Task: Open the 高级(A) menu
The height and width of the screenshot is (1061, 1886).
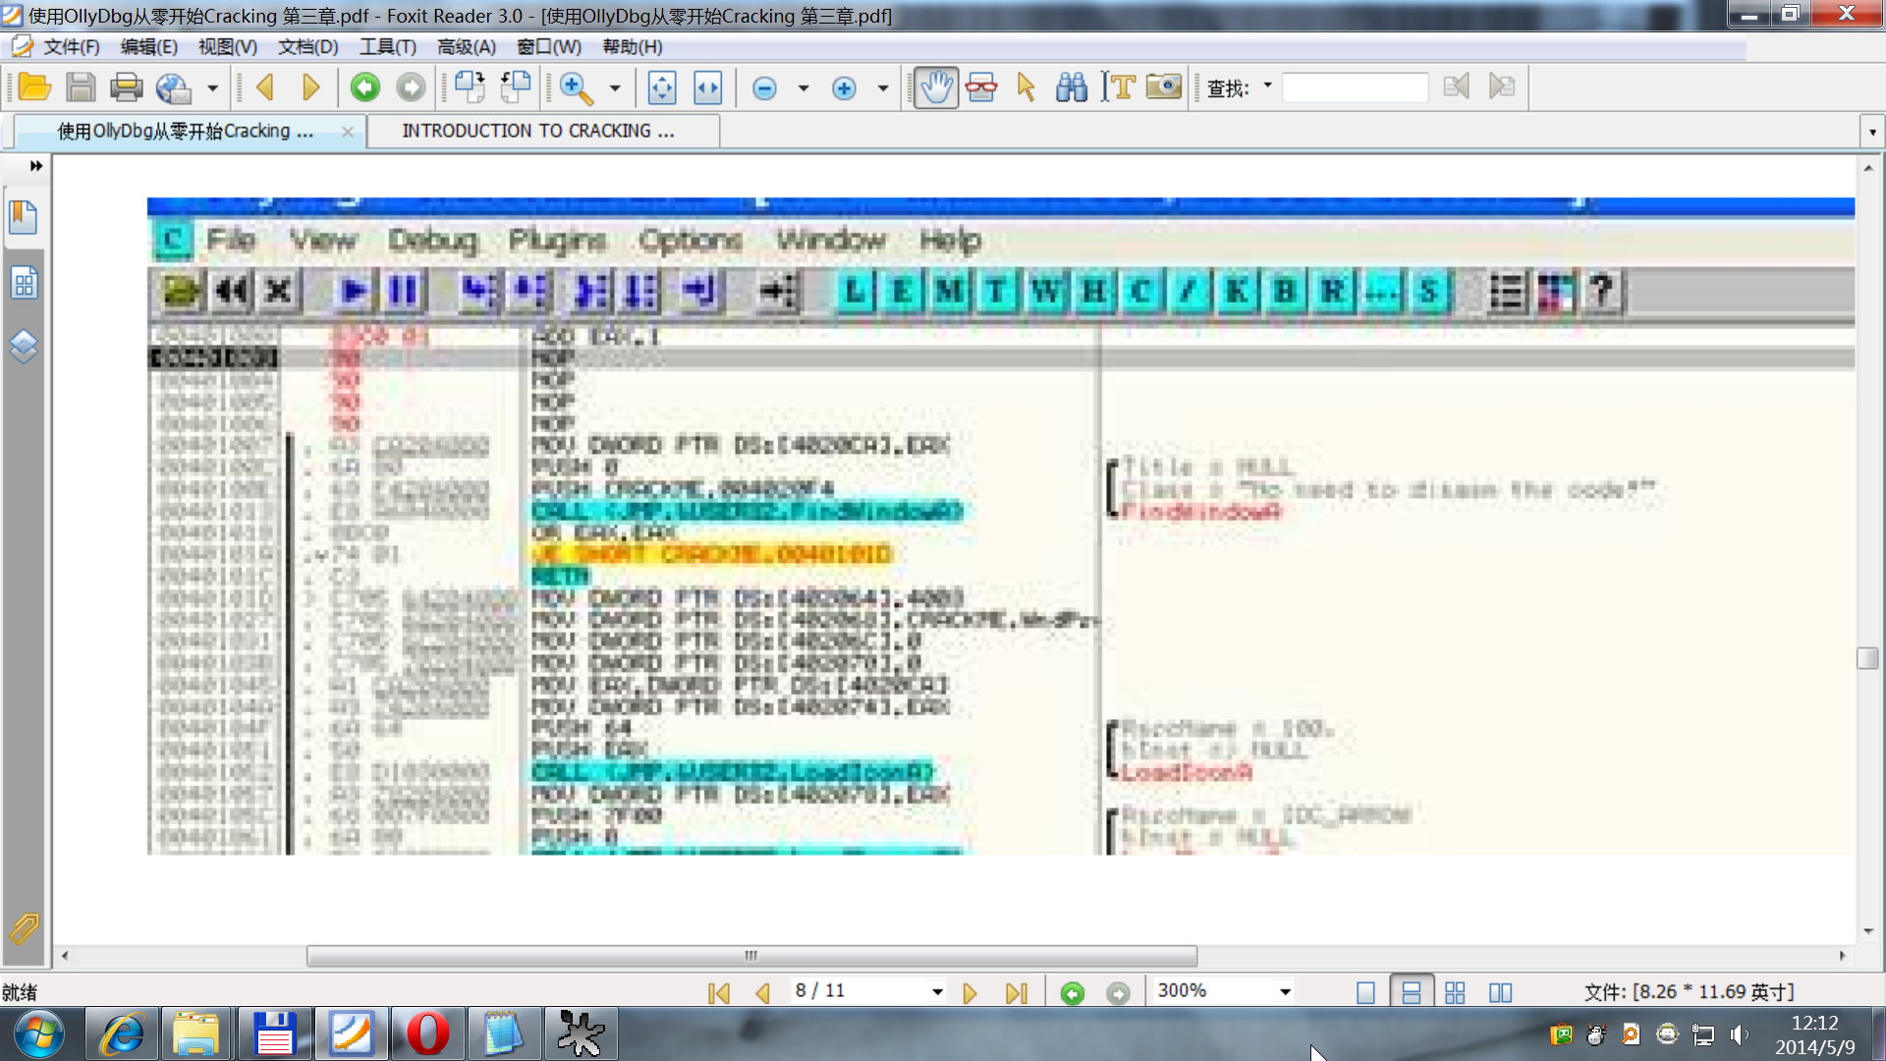Action: (466, 47)
